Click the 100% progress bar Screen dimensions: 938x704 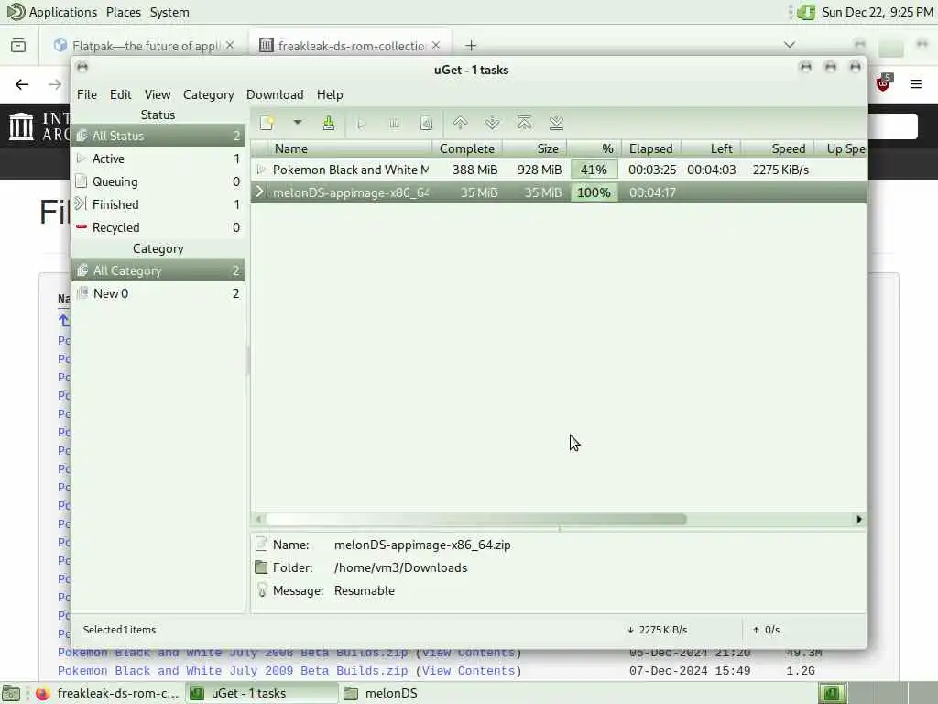(594, 192)
